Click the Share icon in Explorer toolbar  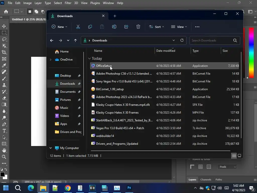[x=126, y=27]
